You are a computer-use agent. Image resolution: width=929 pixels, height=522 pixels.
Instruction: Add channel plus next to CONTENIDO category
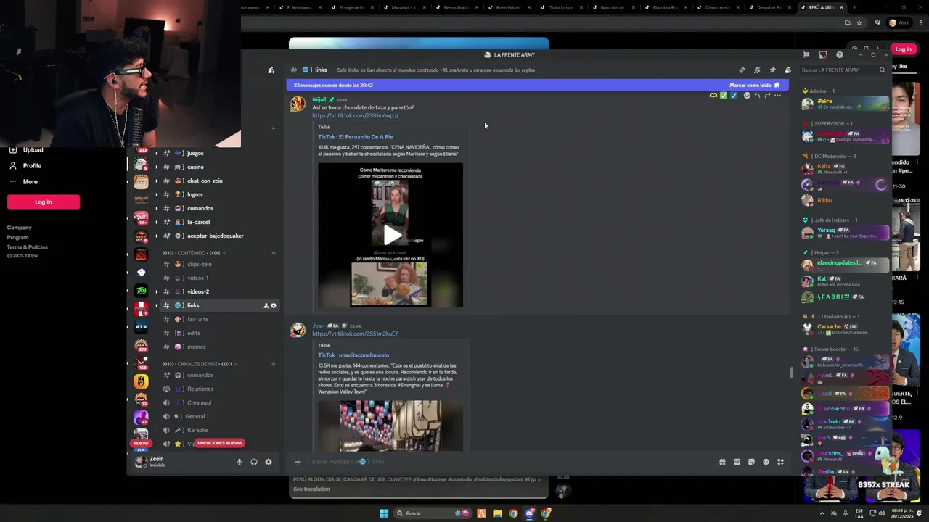click(274, 253)
